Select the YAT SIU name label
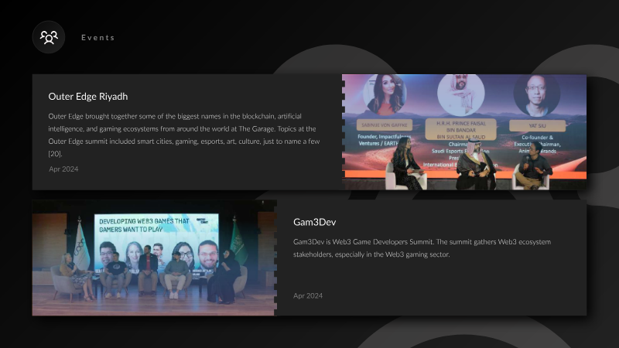619x348 pixels. [x=537, y=126]
